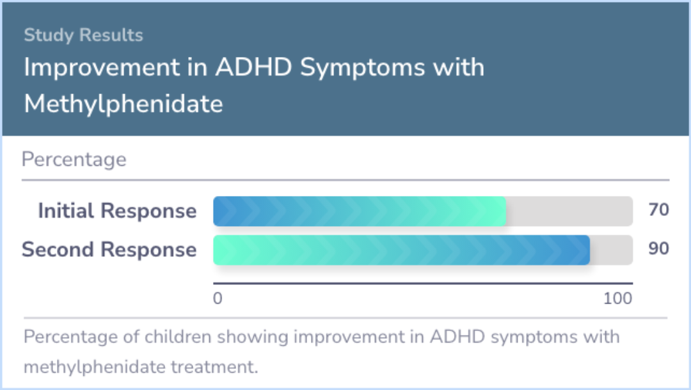Click the "Study Results" header label

point(83,35)
